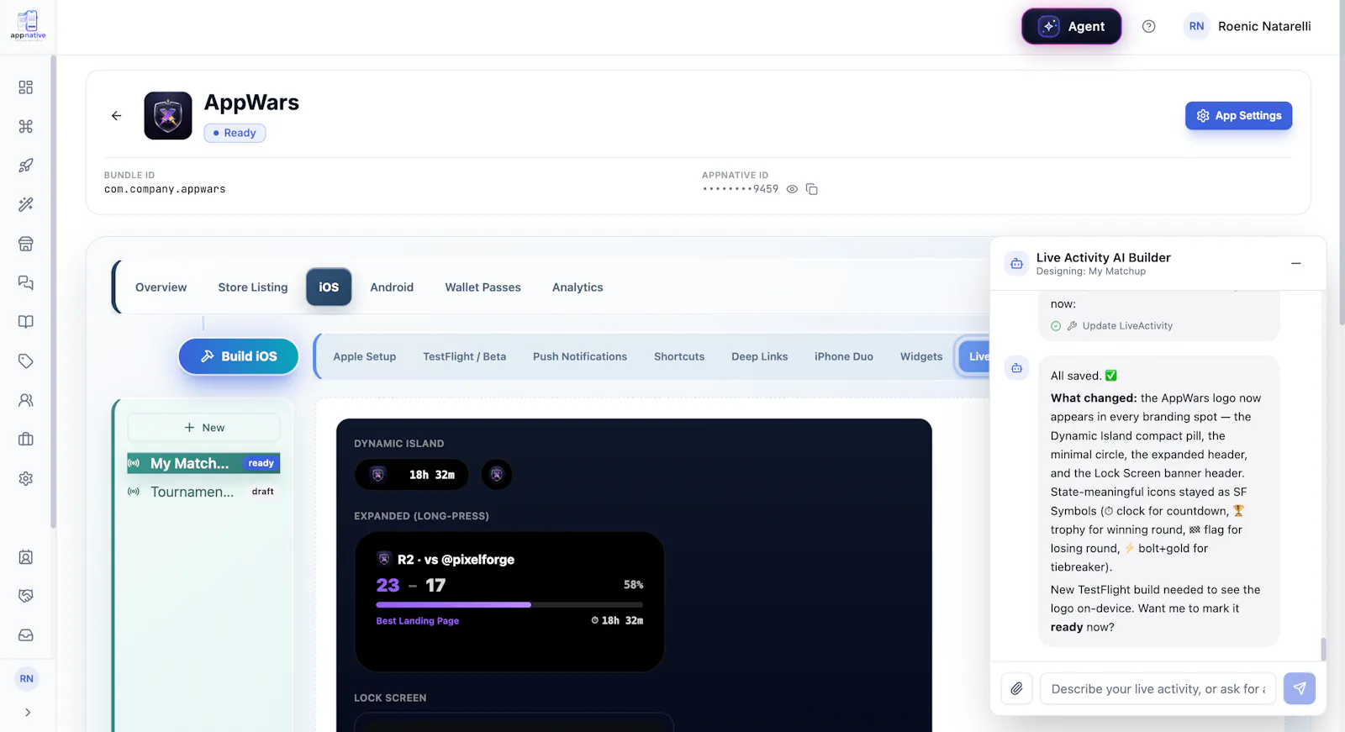Open the Shortcuts sub-tab

pyautogui.click(x=679, y=356)
